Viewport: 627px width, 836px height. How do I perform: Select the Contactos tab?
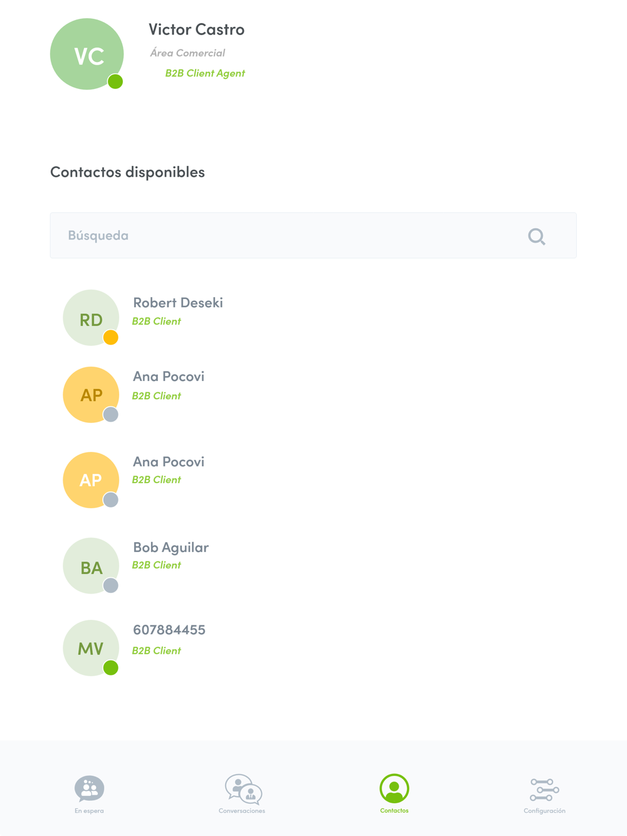(394, 792)
